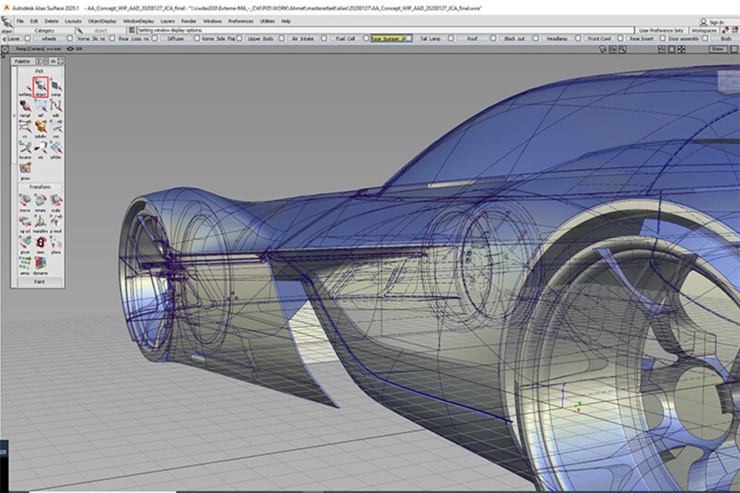Select the Dynamic shape tool
Viewport: 740px width, 493px height.
[x=40, y=266]
